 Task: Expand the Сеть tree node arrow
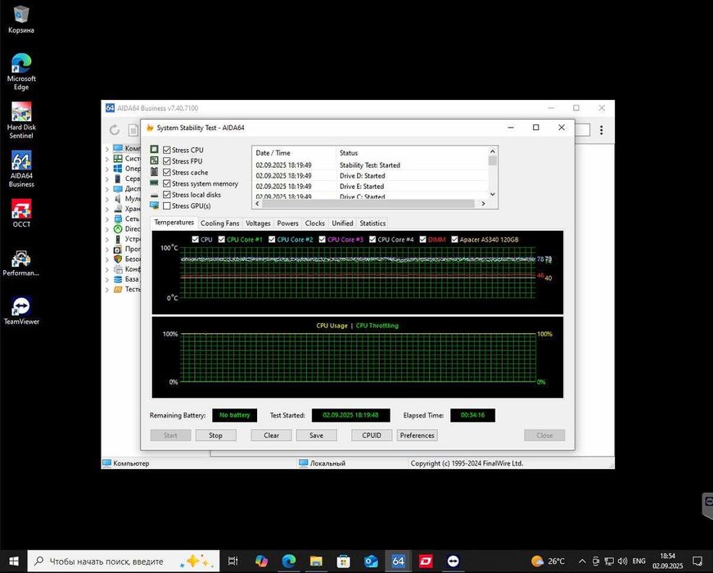[x=107, y=219]
